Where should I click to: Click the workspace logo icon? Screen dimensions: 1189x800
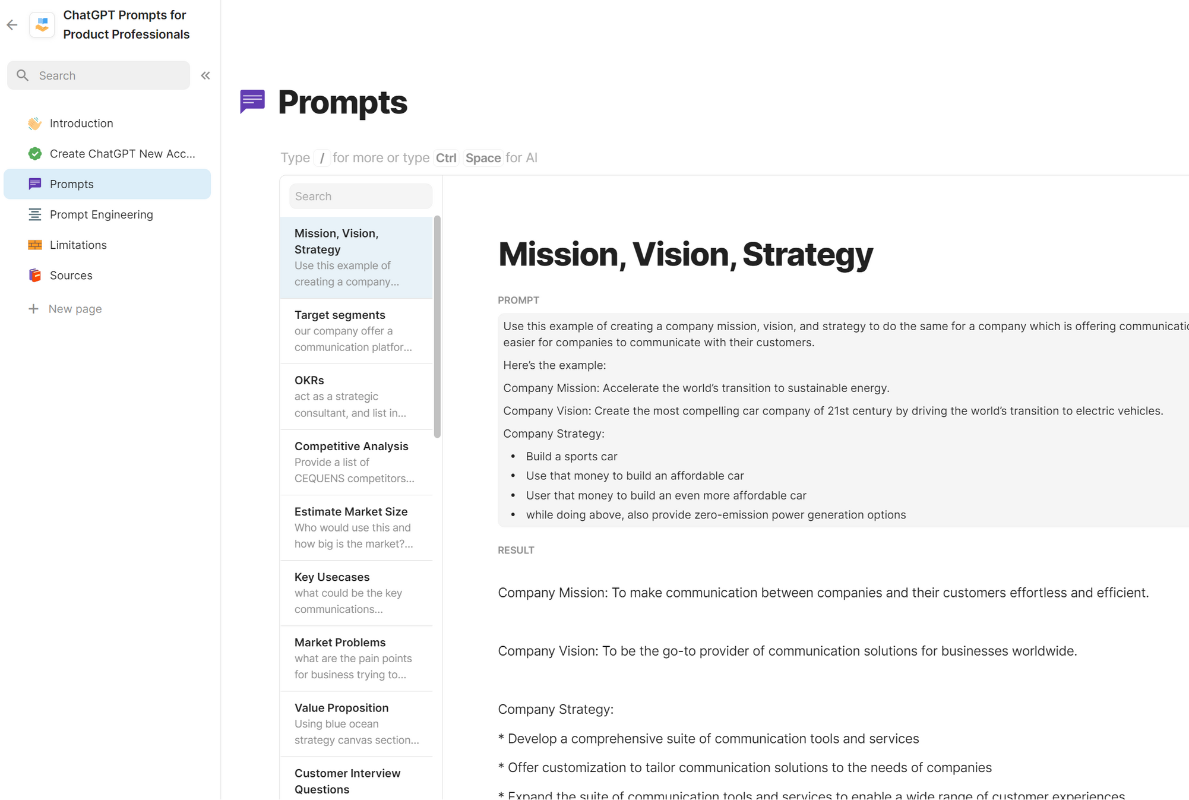[42, 25]
